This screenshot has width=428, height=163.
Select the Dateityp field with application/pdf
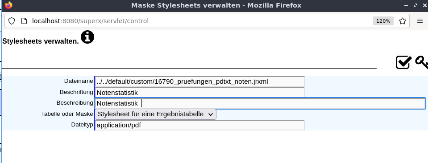[x=199, y=125]
